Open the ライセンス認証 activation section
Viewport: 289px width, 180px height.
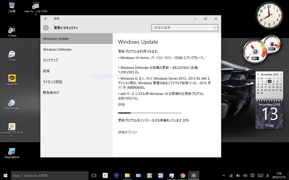tap(76, 82)
